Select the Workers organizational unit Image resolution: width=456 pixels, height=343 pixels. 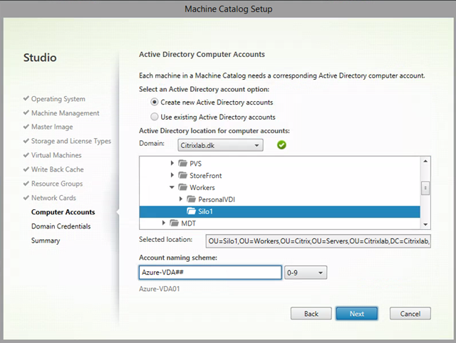click(x=202, y=188)
